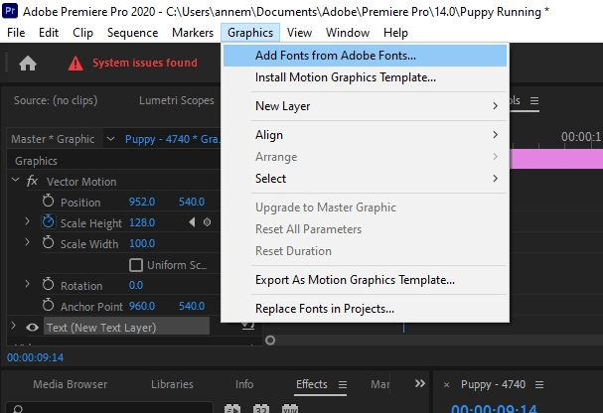Click the Effects search magnifier icon
This screenshot has width=603, height=413.
(18, 410)
